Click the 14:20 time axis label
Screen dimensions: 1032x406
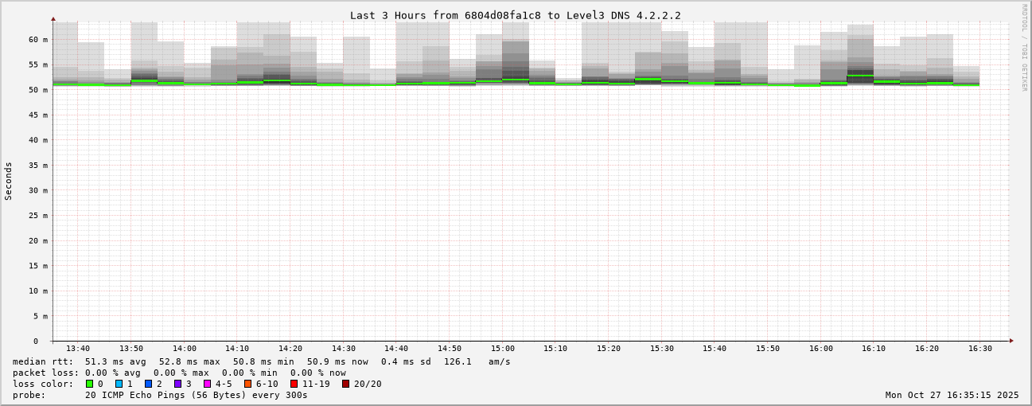[290, 349]
